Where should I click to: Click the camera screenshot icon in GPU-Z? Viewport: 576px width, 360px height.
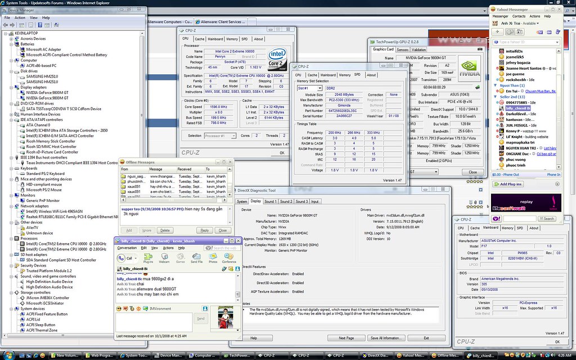(x=480, y=49)
